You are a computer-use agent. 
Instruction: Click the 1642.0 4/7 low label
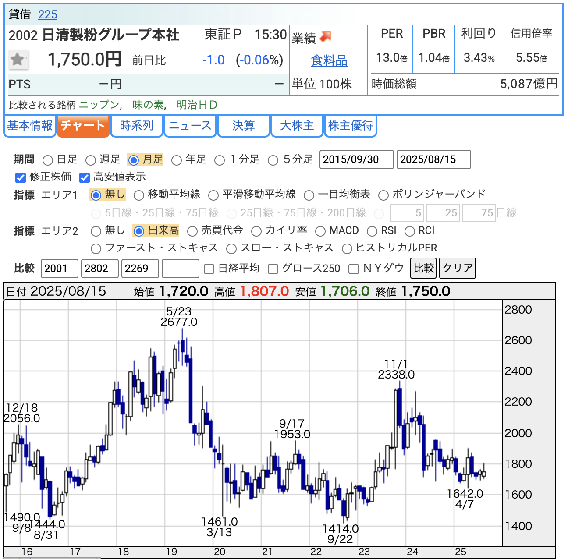(465, 499)
